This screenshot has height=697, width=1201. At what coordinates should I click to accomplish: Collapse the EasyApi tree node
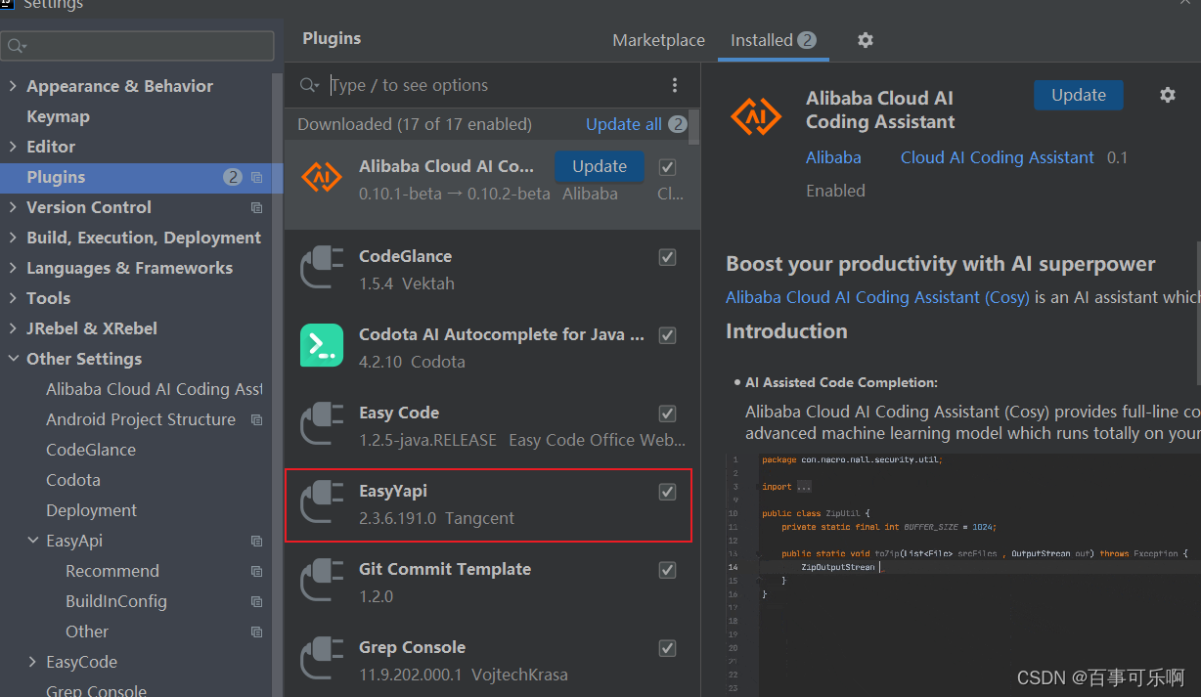[x=32, y=541]
